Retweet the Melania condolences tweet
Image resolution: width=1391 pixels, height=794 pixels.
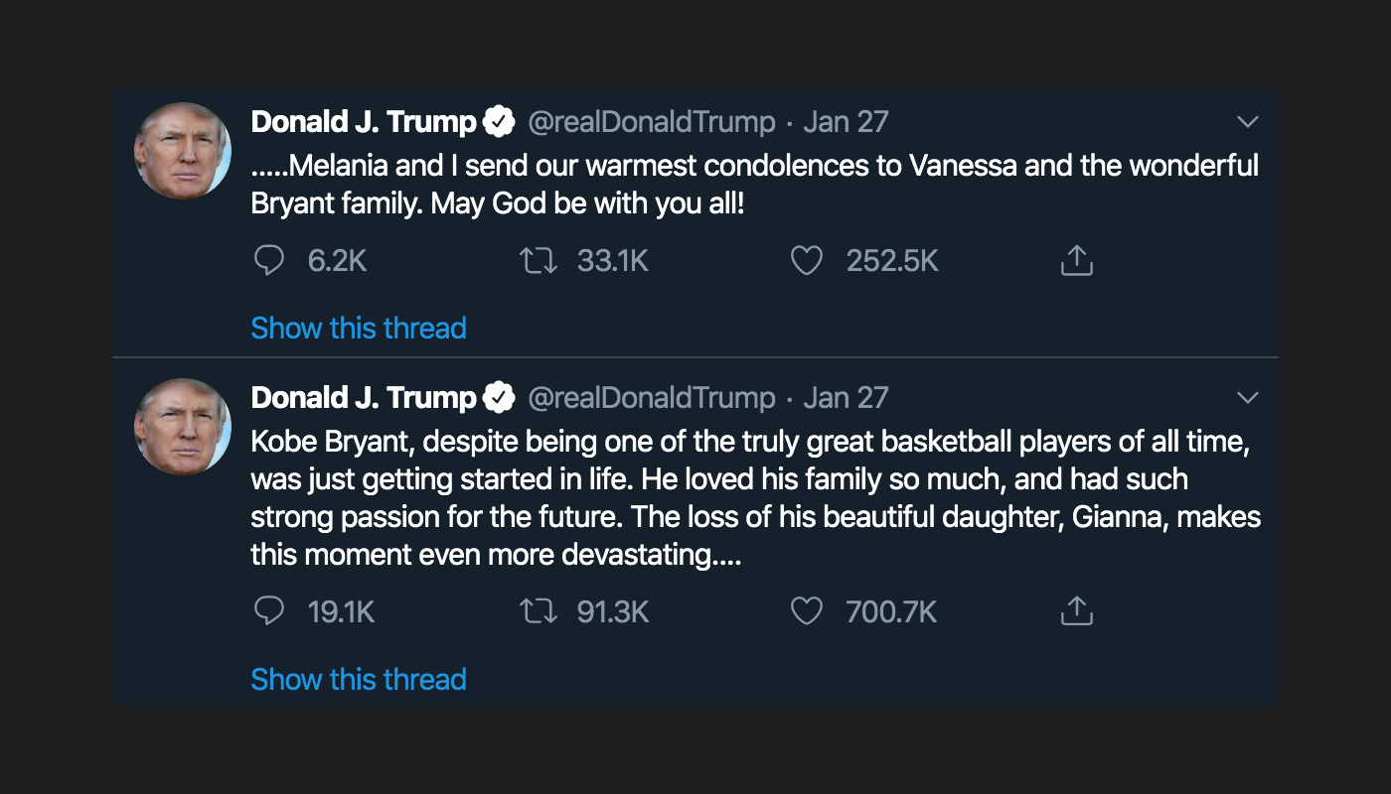(x=539, y=261)
